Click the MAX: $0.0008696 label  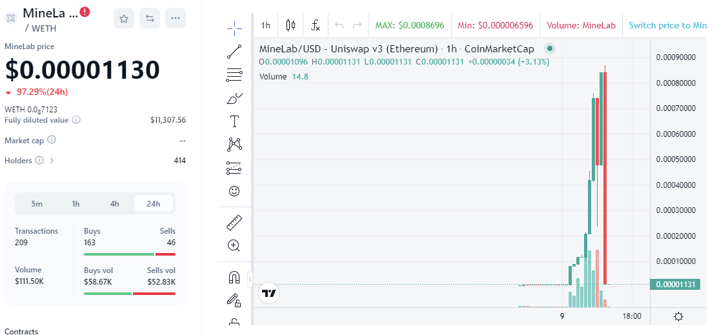pyautogui.click(x=410, y=25)
